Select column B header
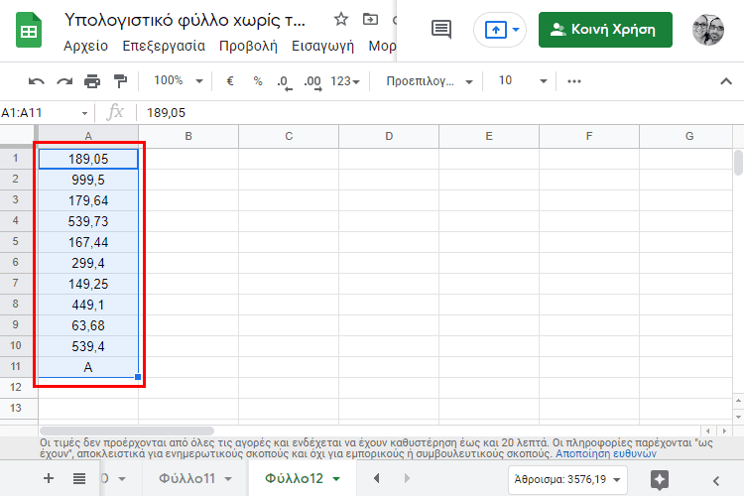 pos(188,137)
